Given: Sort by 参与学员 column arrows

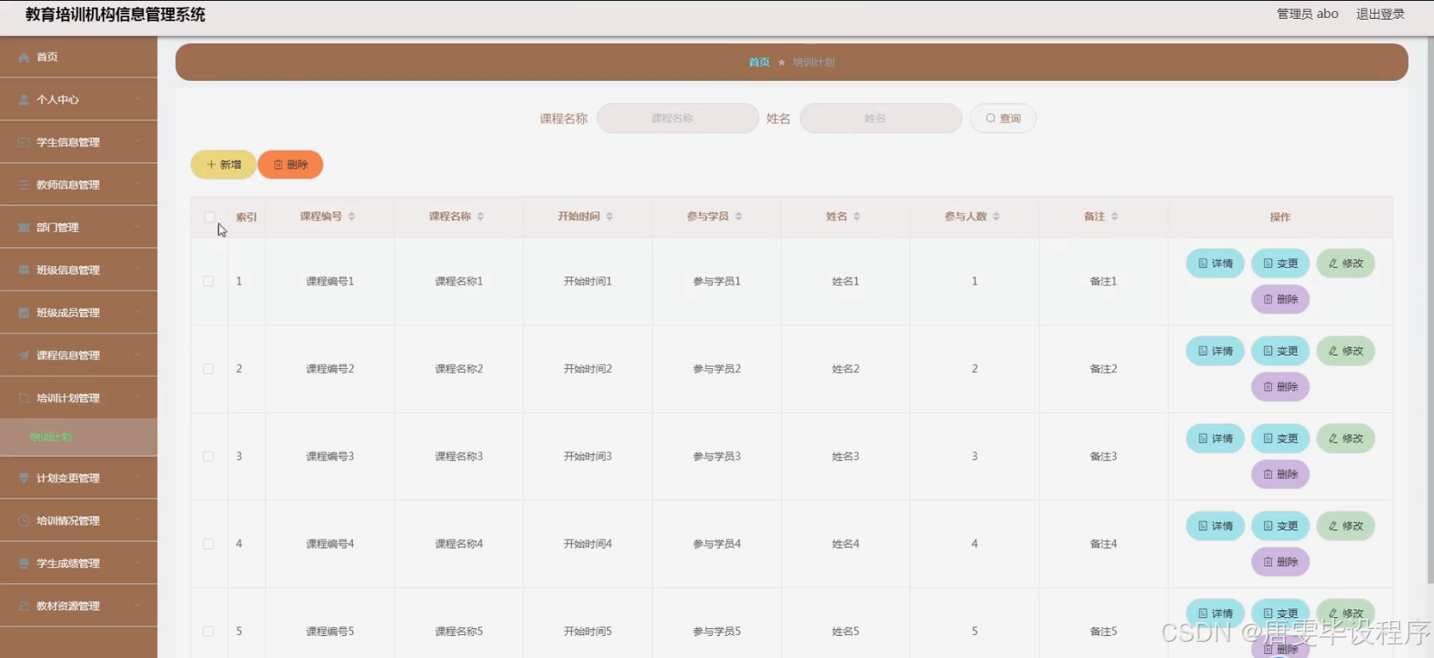Looking at the screenshot, I should tap(738, 216).
